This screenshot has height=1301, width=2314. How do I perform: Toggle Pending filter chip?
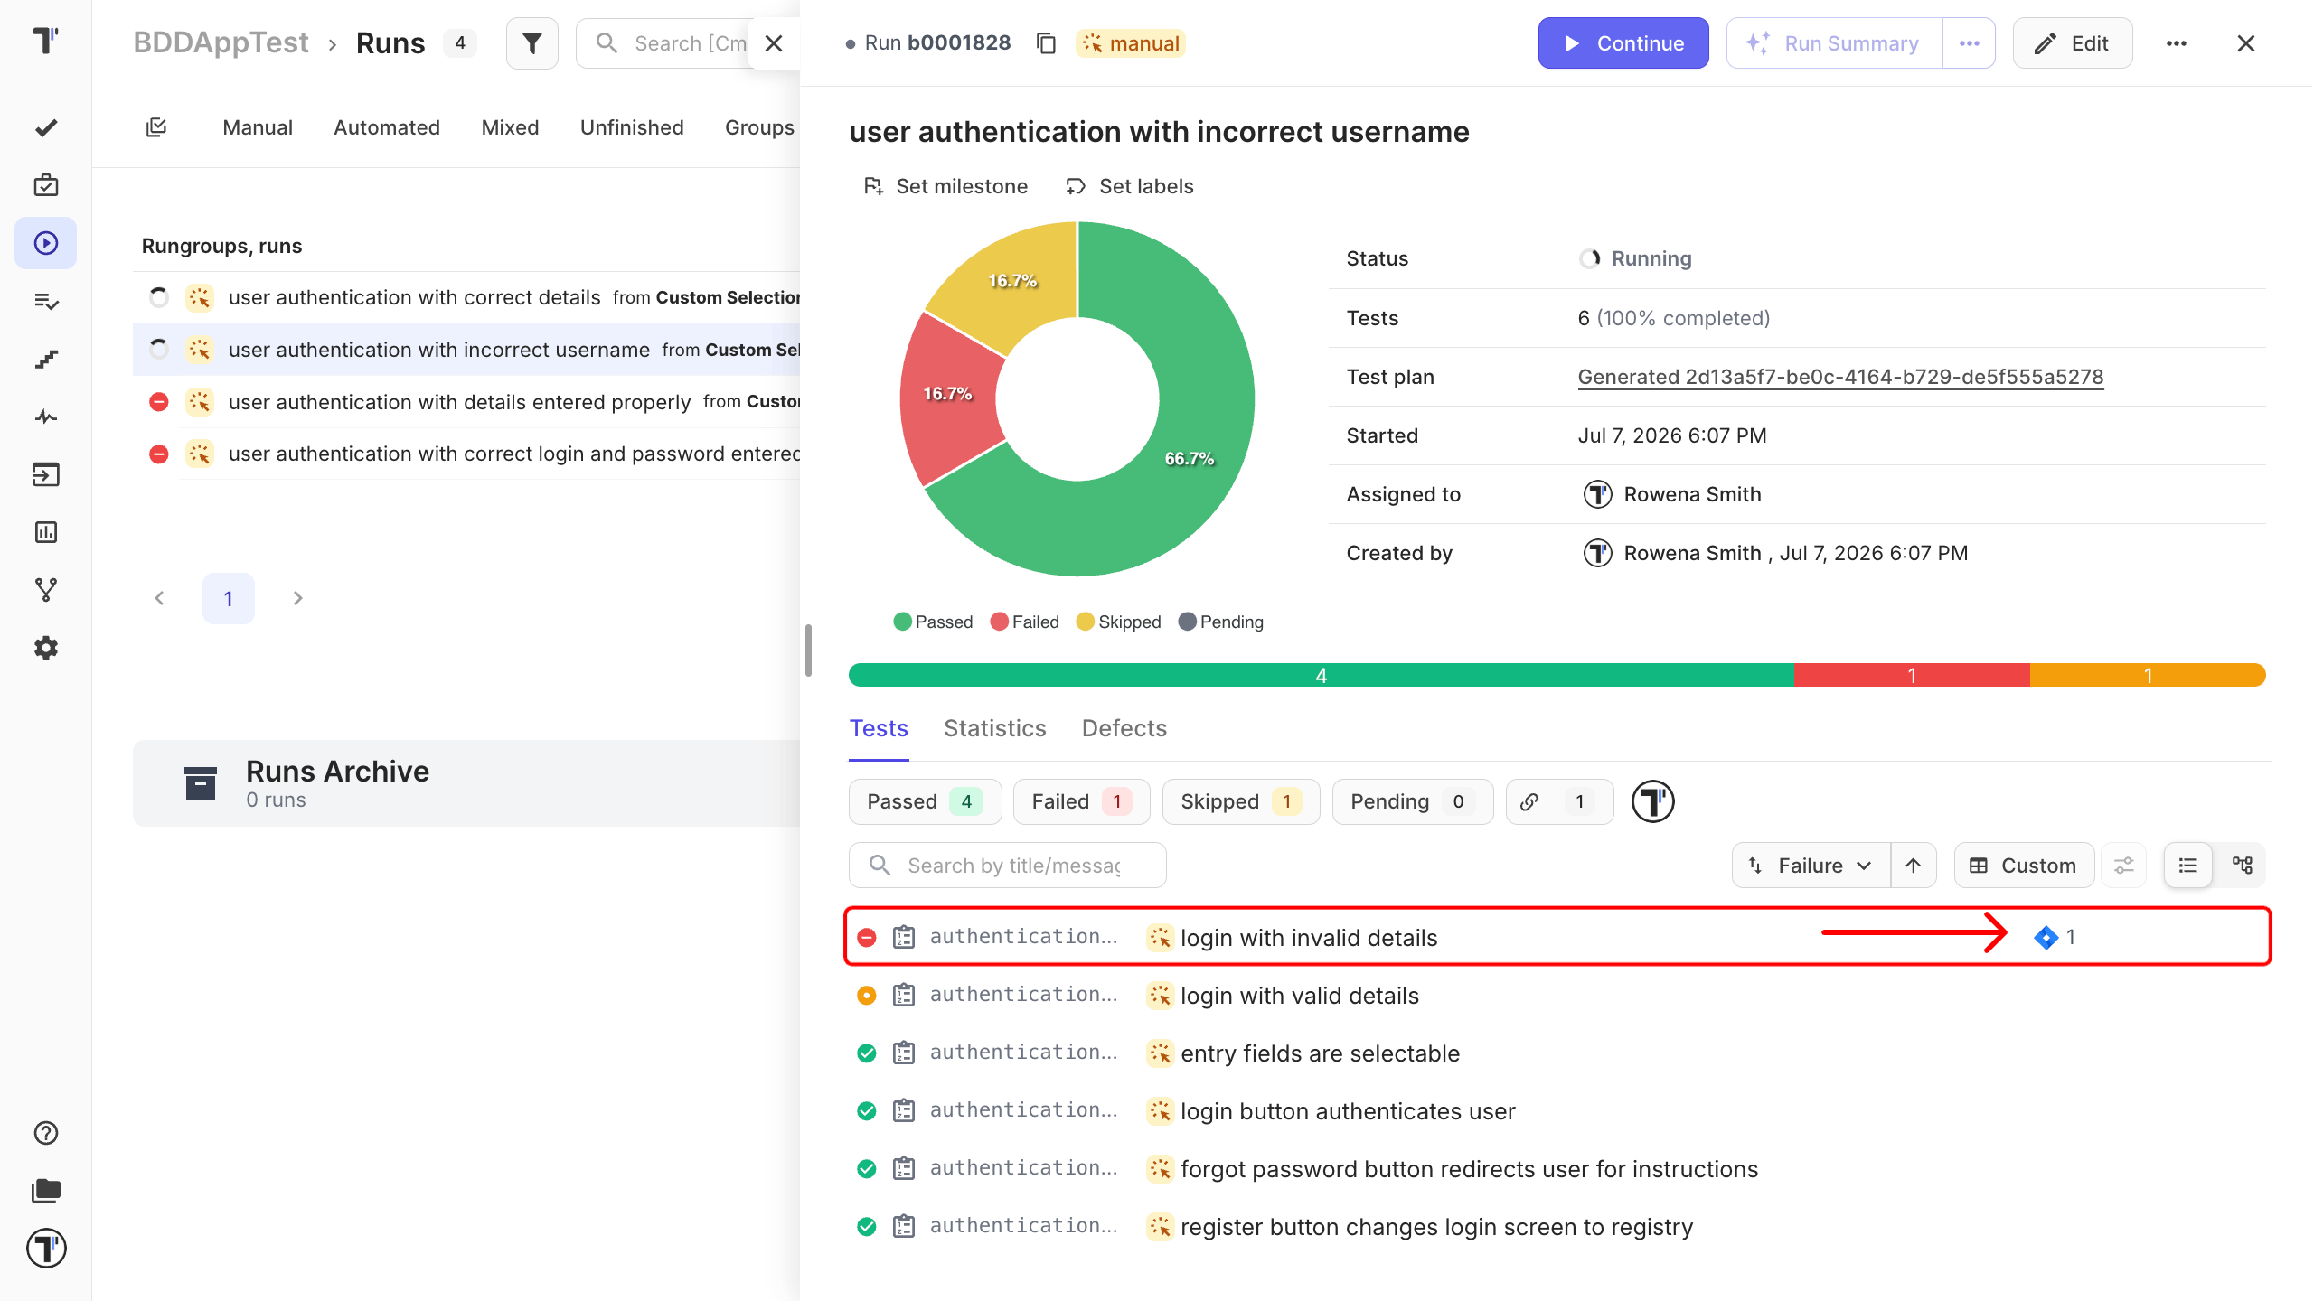pos(1413,801)
